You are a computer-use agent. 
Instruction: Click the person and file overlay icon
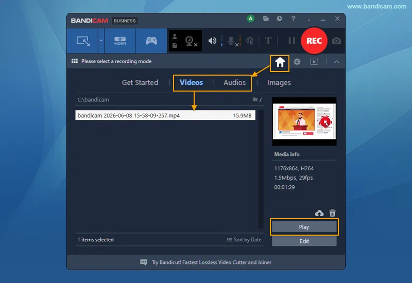coord(175,41)
